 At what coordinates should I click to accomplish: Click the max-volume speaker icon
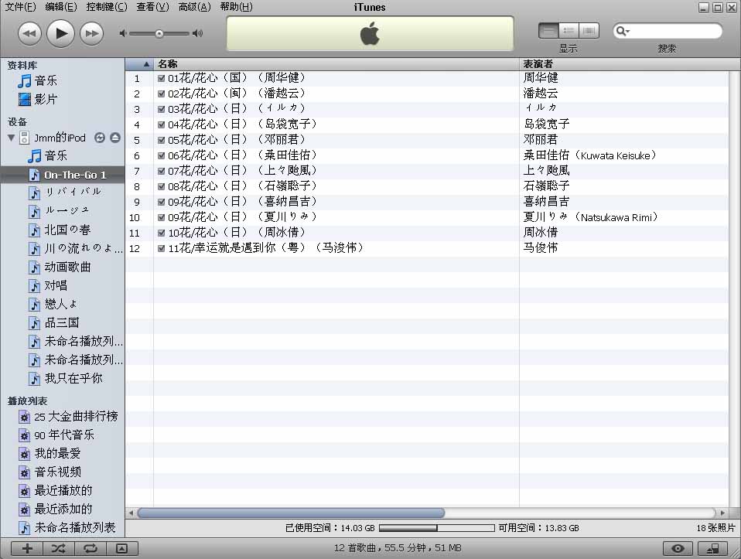[x=197, y=33]
